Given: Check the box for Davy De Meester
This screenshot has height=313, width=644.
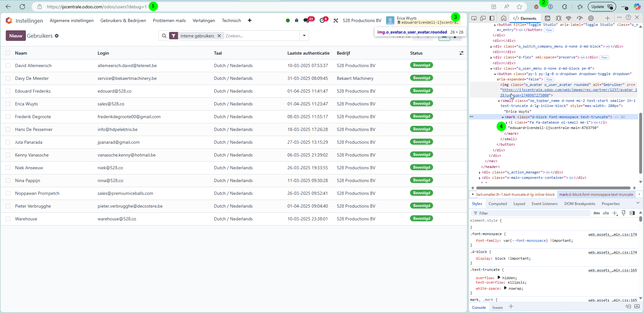Looking at the screenshot, I should click(8, 78).
